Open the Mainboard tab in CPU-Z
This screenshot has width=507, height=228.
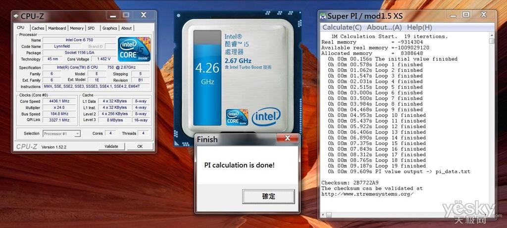57,28
